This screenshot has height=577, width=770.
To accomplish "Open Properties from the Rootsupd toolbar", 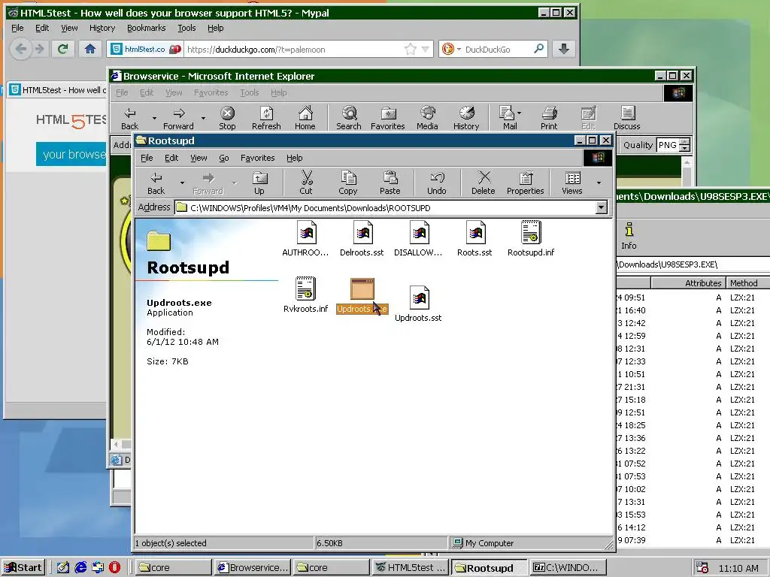I will coord(525,183).
